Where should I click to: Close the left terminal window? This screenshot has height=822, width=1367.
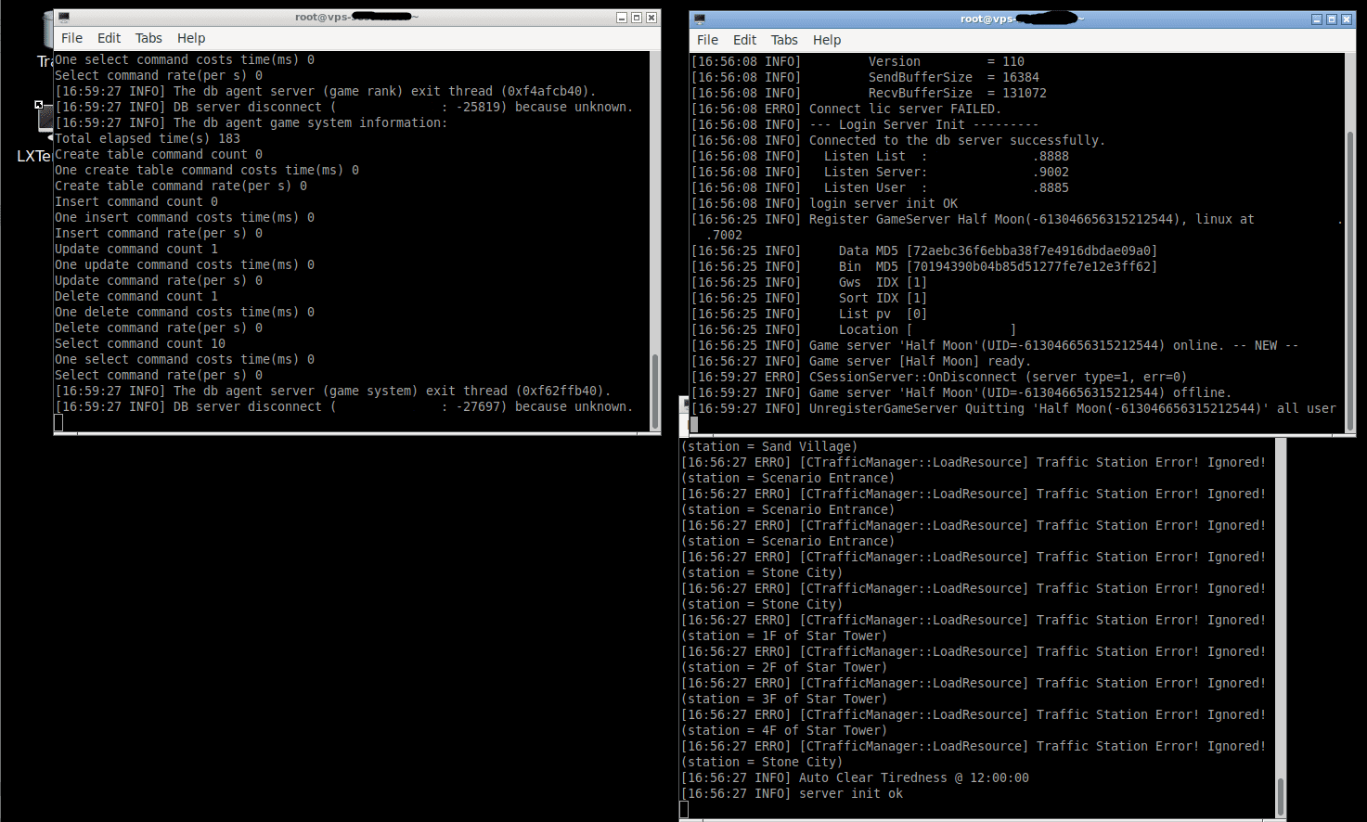pyautogui.click(x=651, y=18)
